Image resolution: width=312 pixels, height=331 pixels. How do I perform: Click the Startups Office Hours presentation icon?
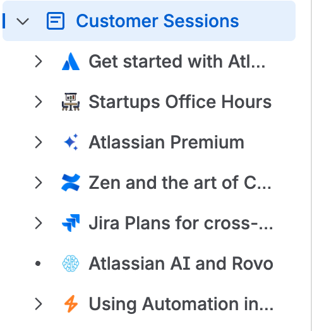coord(71,102)
